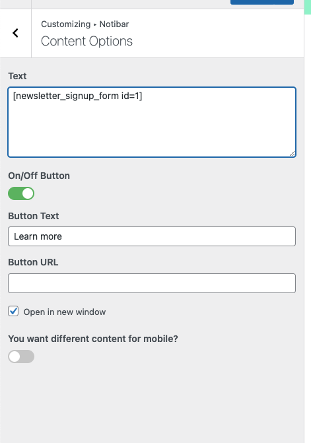Click the Customizing Notibar breadcrumb text
This screenshot has width=311, height=443.
click(x=85, y=24)
